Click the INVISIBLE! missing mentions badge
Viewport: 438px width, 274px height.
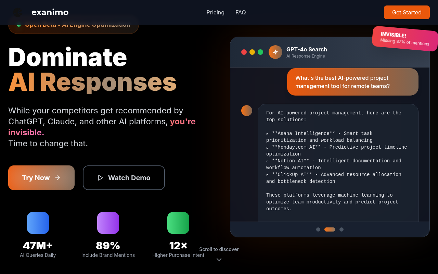pyautogui.click(x=405, y=38)
